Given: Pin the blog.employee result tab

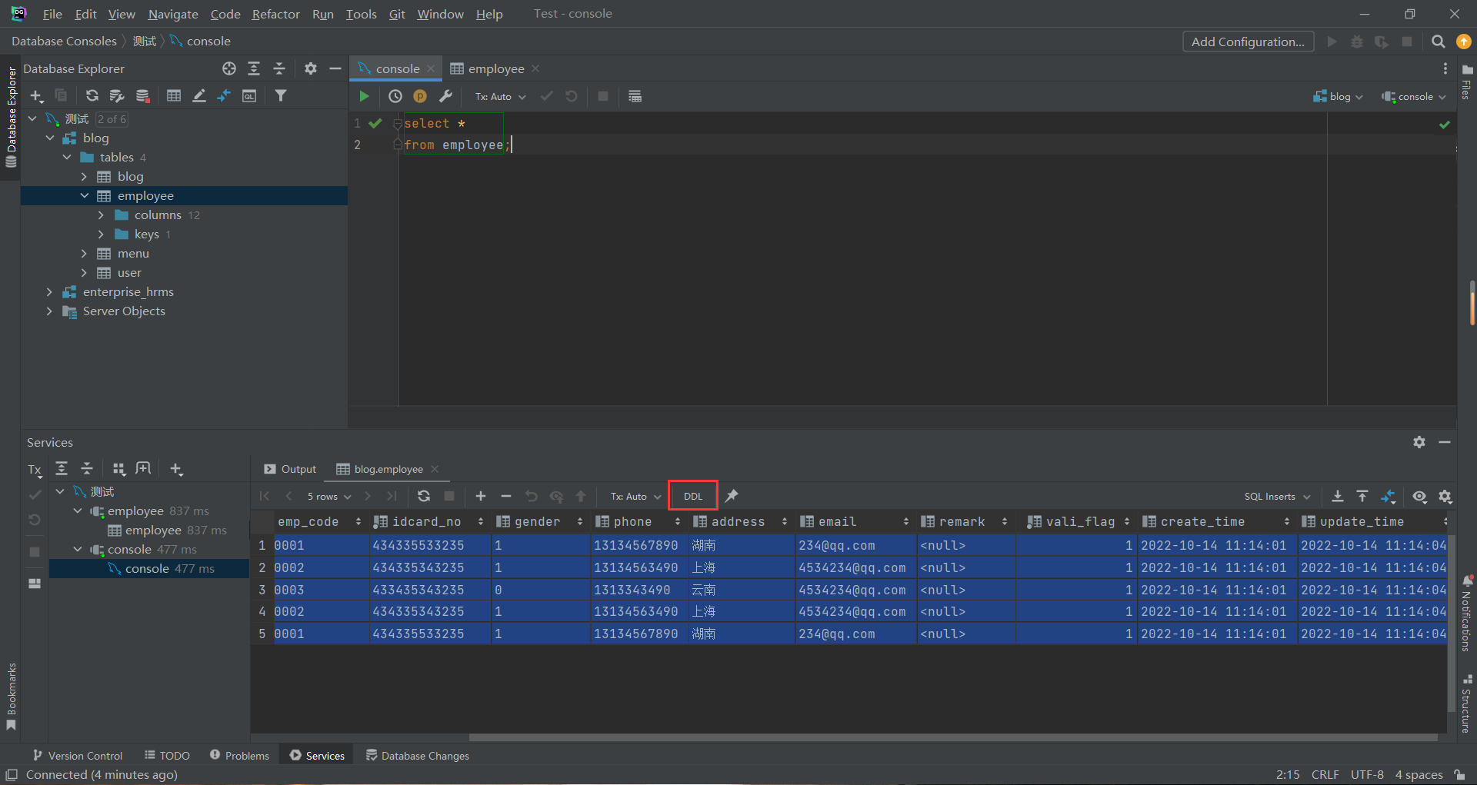Looking at the screenshot, I should point(732,496).
